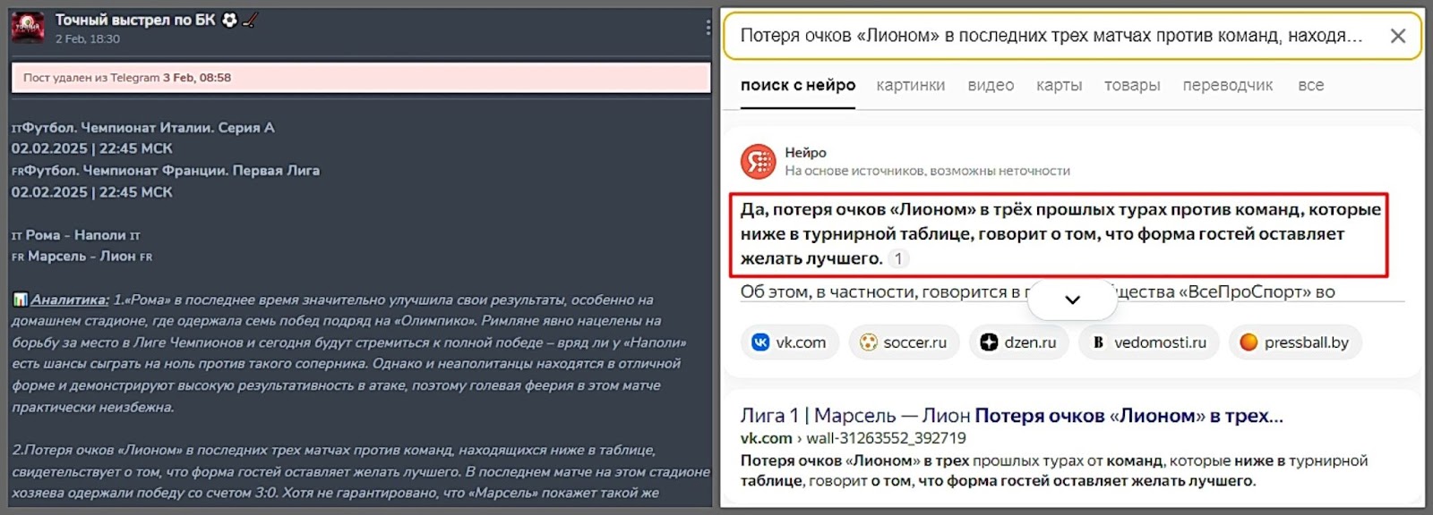Click the disclaimer На основе источников, возможны неточности
1433x515 pixels.
click(928, 171)
